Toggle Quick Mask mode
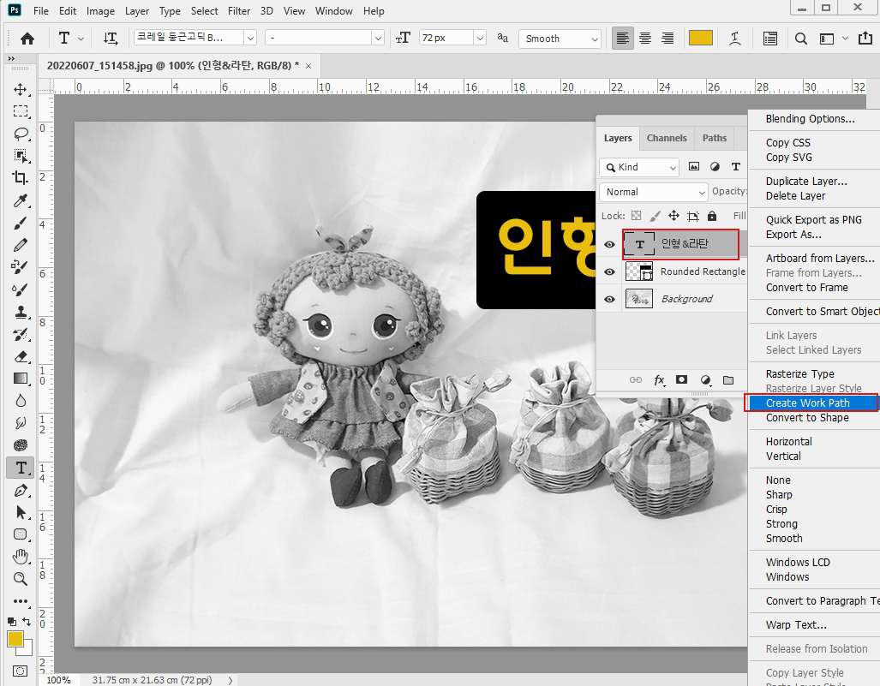 21,671
